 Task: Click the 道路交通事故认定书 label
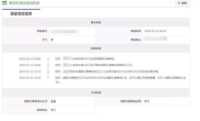[x=36, y=101]
